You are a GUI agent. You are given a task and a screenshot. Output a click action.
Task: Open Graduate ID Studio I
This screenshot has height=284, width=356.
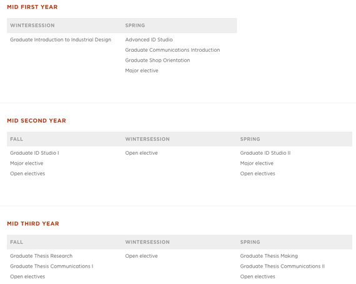pyautogui.click(x=34, y=153)
